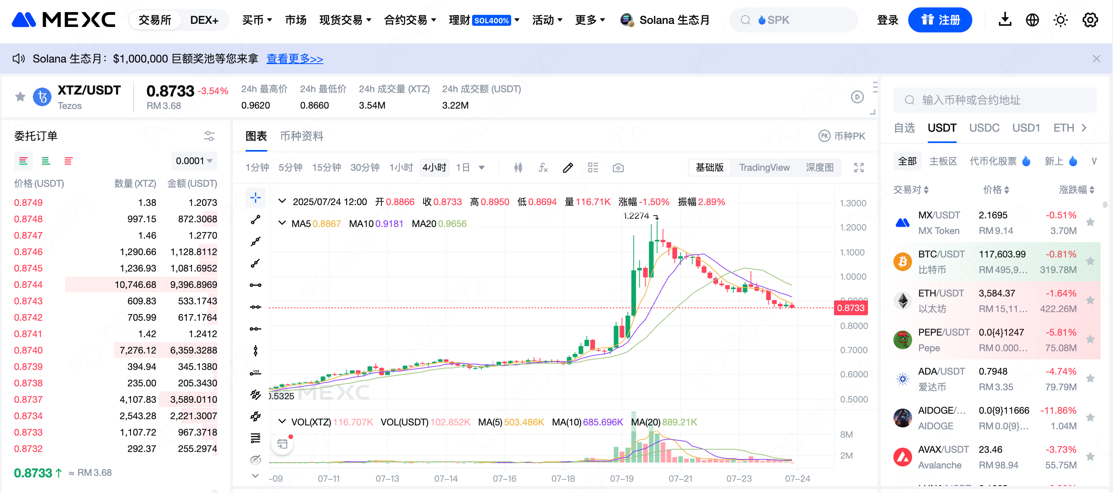The height and width of the screenshot is (493, 1113).
Task: Select the 1小时 interval
Action: (401, 168)
